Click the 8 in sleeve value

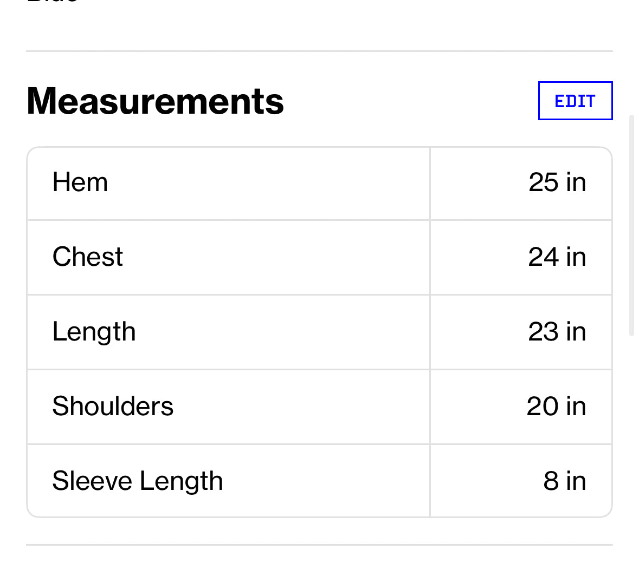(x=565, y=481)
